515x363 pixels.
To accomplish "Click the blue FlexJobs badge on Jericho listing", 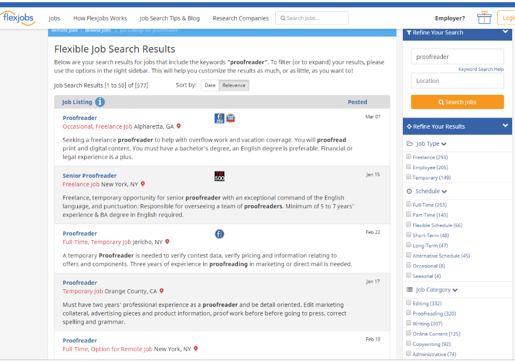I will 219,234.
